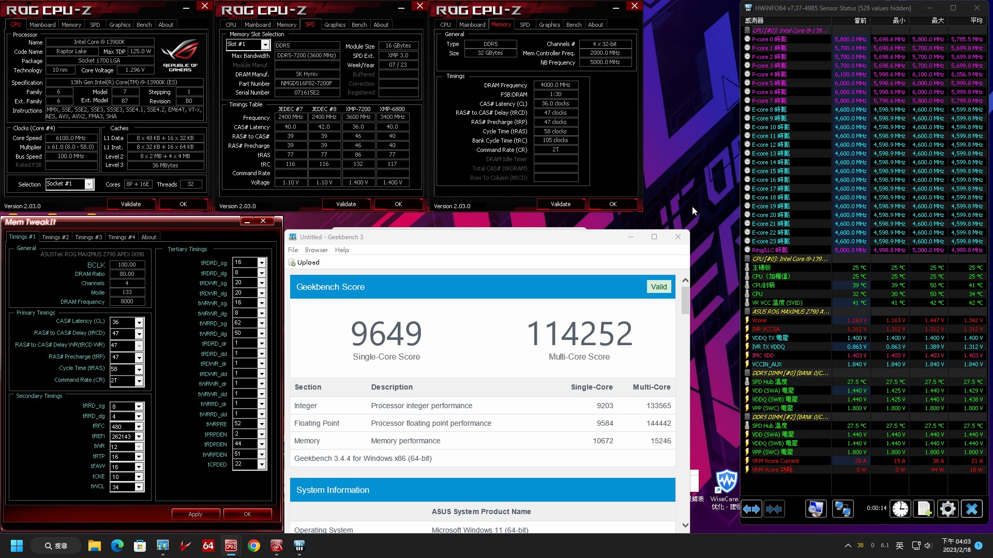This screenshot has width=993, height=558.
Task: Open Geekbench File menu
Action: point(293,250)
